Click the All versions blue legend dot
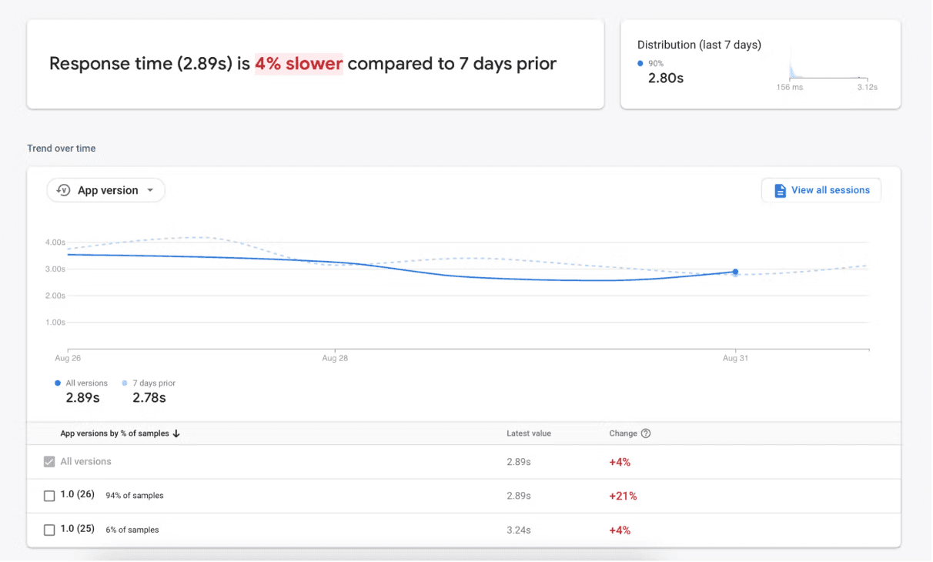Viewport: 933px width, 562px height. coord(58,383)
